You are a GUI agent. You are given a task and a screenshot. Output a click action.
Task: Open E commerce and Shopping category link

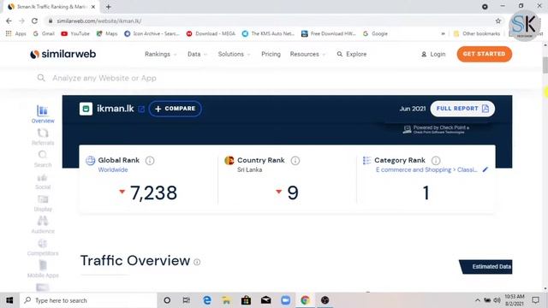(426, 169)
